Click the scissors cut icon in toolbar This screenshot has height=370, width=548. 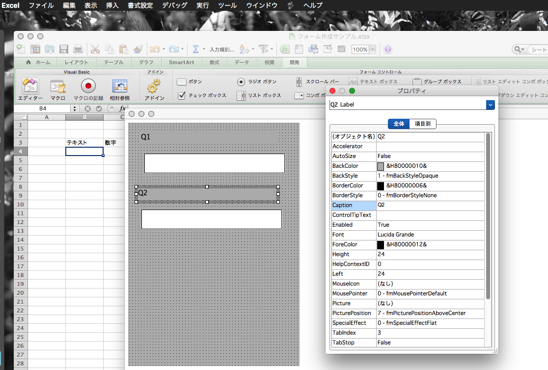pyautogui.click(x=95, y=49)
